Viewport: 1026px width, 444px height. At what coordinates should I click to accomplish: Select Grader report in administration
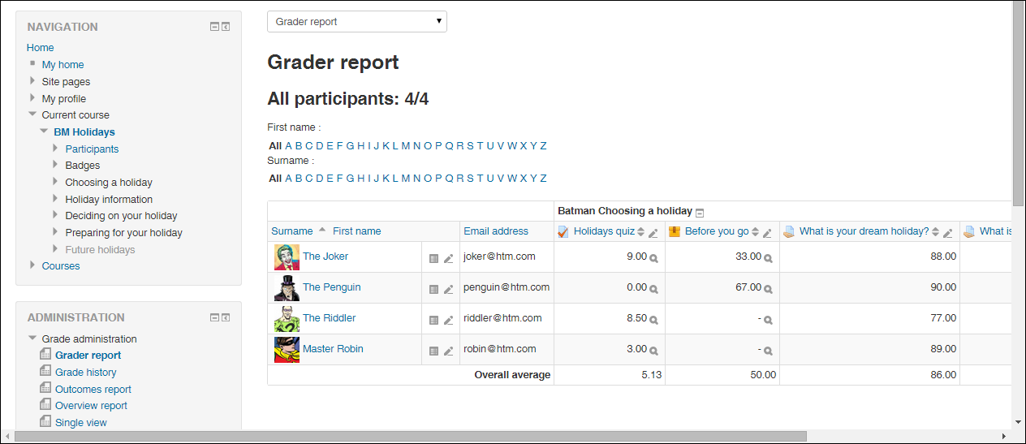click(88, 355)
